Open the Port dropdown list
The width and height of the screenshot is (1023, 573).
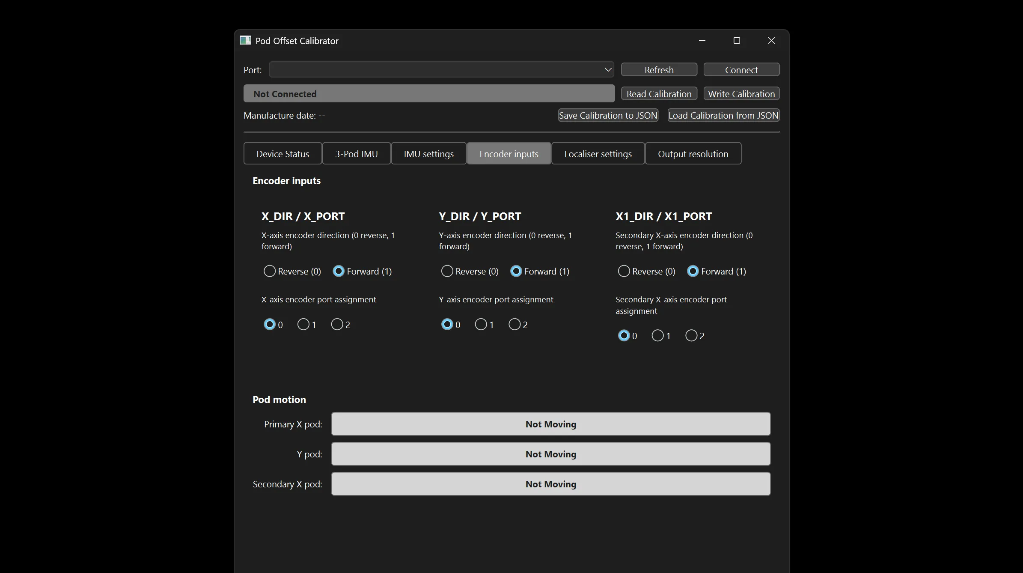coord(441,70)
